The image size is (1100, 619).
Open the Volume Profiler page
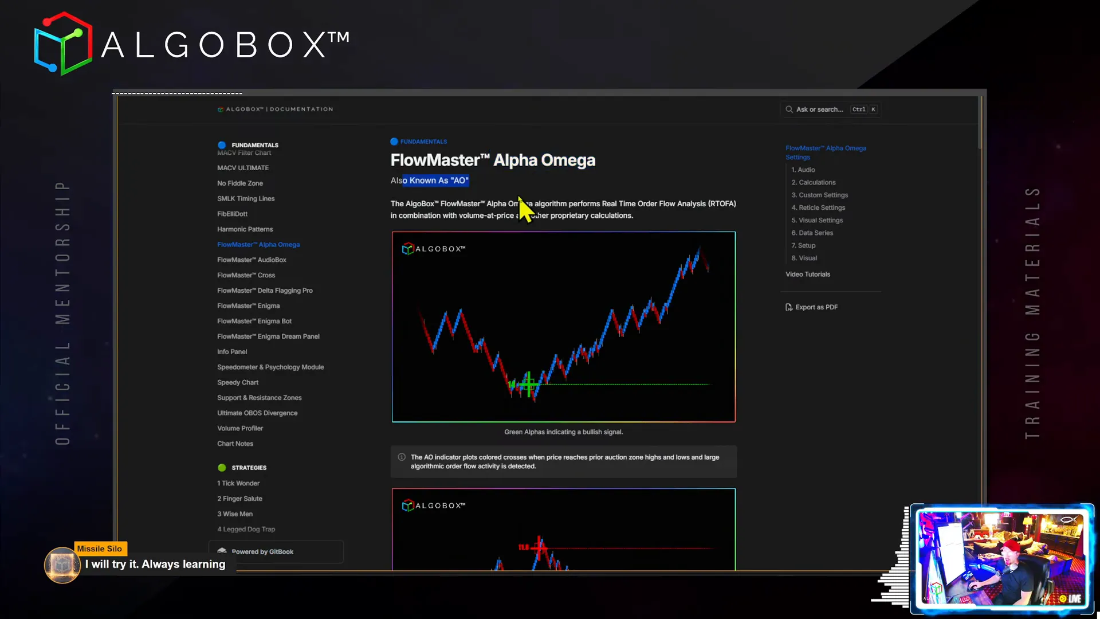pyautogui.click(x=240, y=429)
